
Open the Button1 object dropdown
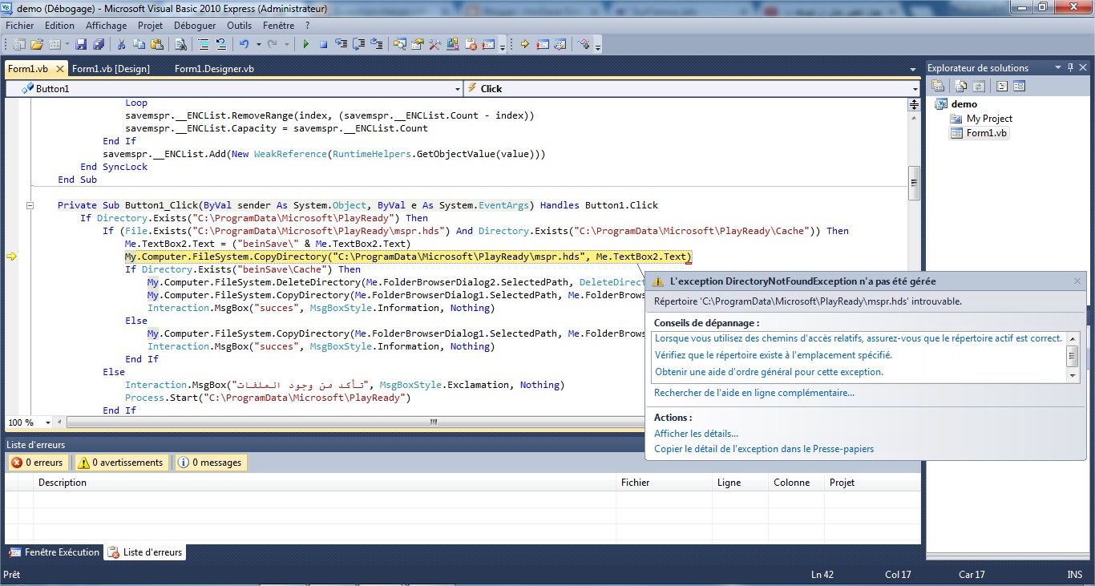pos(458,89)
